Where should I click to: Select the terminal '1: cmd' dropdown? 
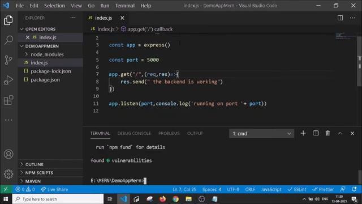[261, 134]
